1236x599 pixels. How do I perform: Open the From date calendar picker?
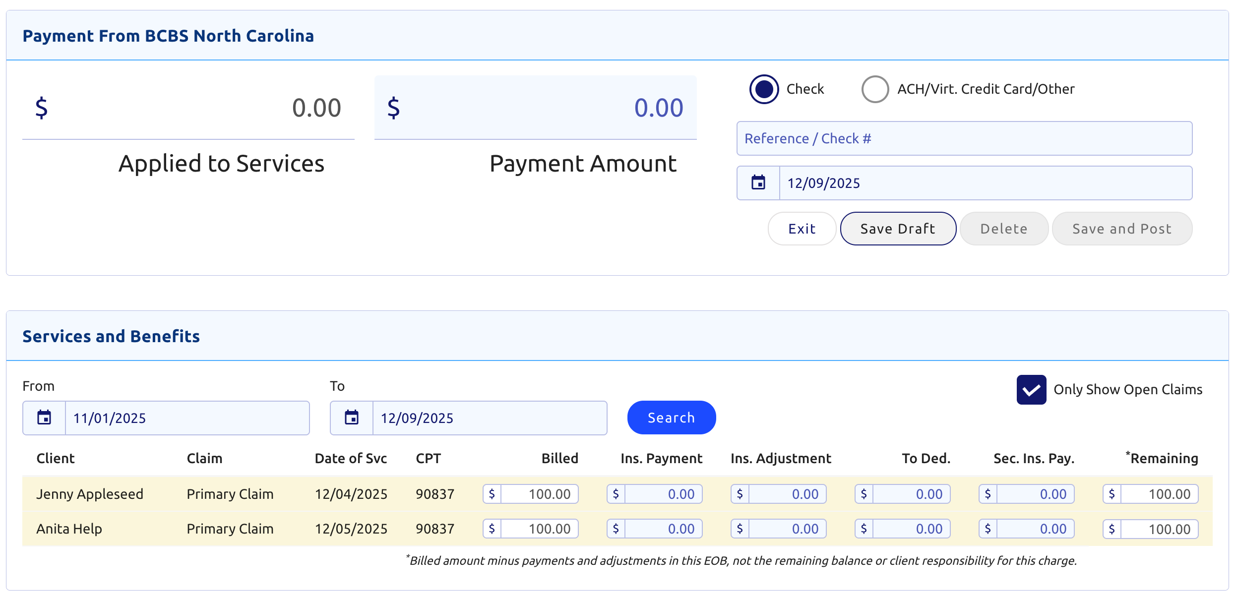pyautogui.click(x=44, y=418)
